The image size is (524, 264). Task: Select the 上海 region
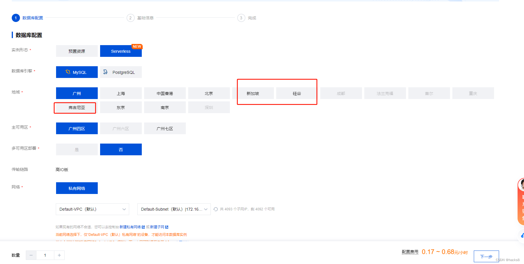tap(121, 93)
